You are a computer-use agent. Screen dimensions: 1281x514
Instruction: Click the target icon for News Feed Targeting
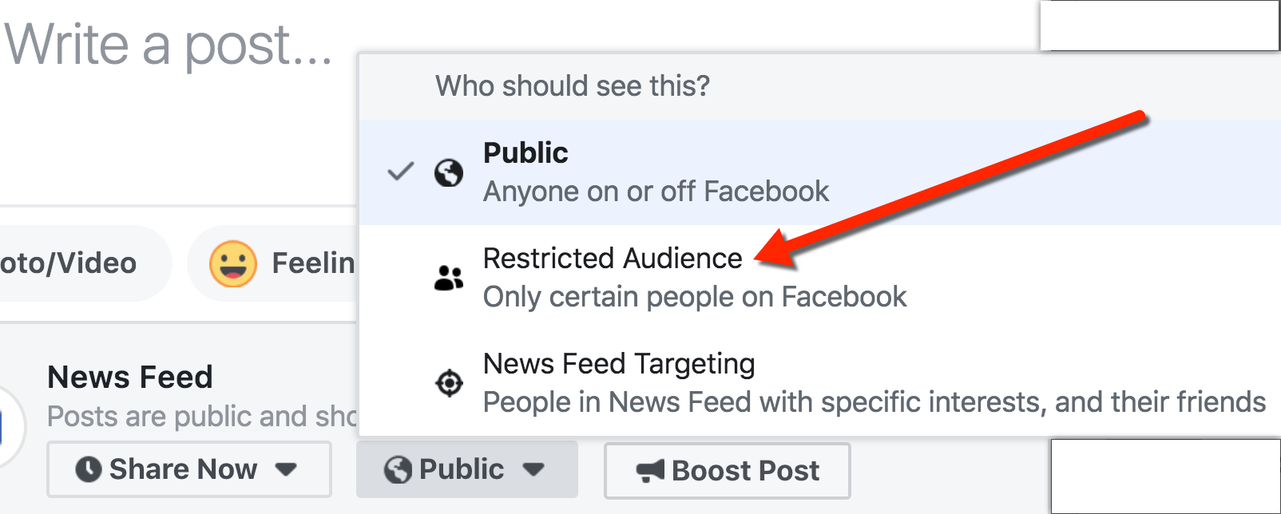449,382
